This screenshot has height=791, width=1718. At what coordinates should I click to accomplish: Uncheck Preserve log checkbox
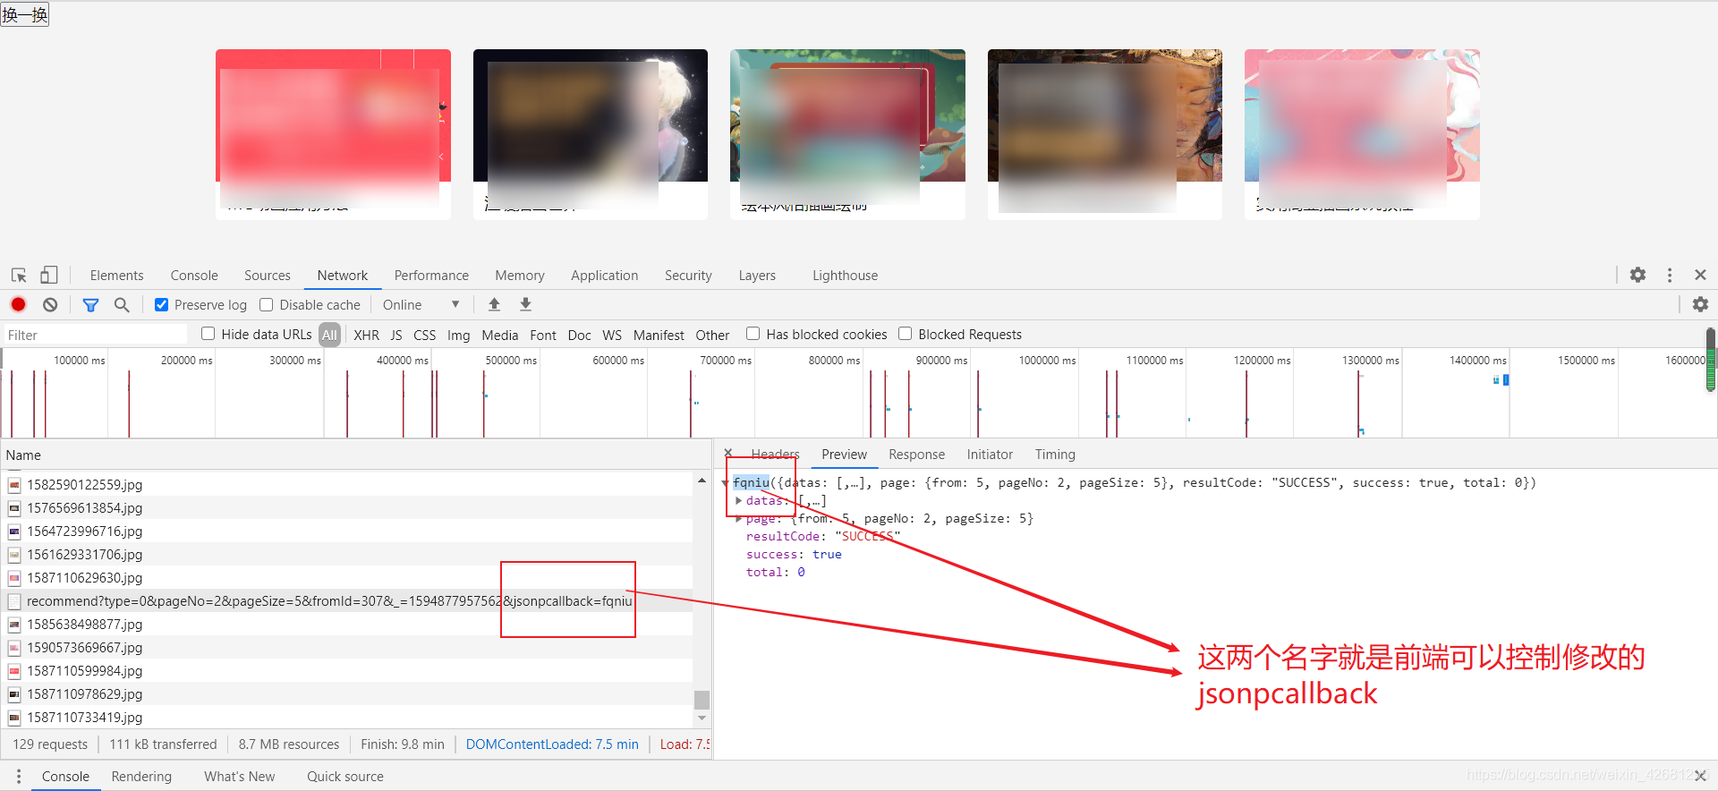(161, 304)
